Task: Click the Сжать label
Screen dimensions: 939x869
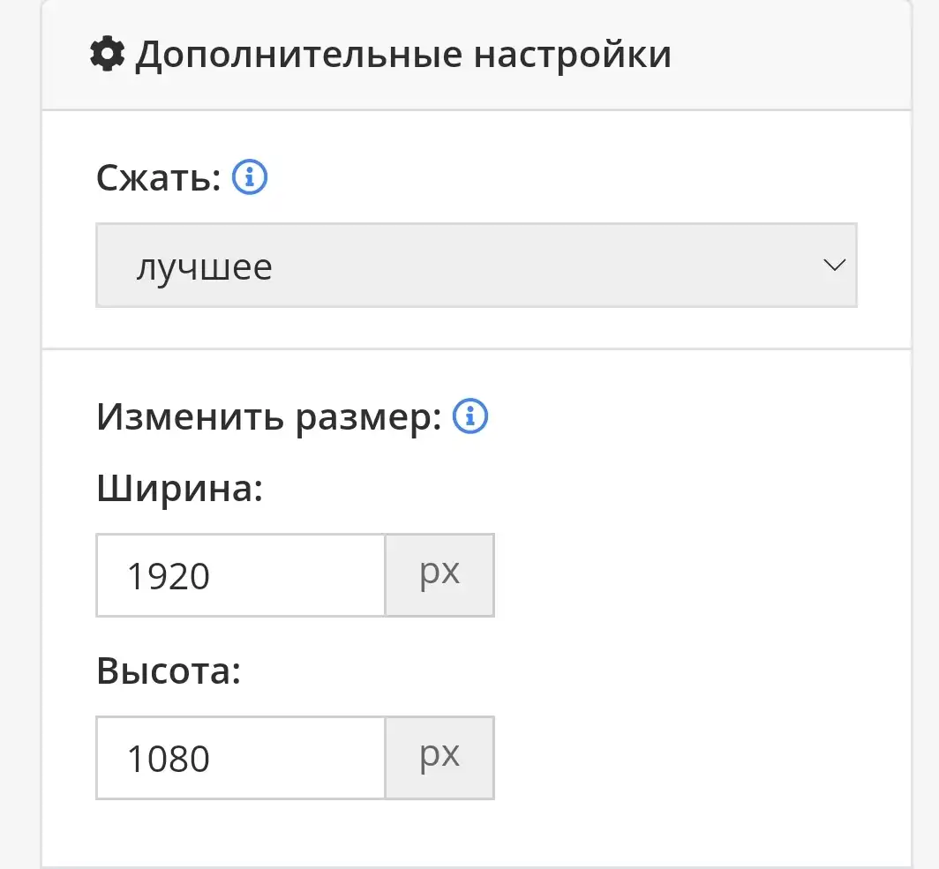Action: [x=159, y=177]
